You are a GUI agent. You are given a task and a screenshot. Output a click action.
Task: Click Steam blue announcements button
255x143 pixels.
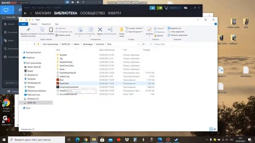point(152,8)
